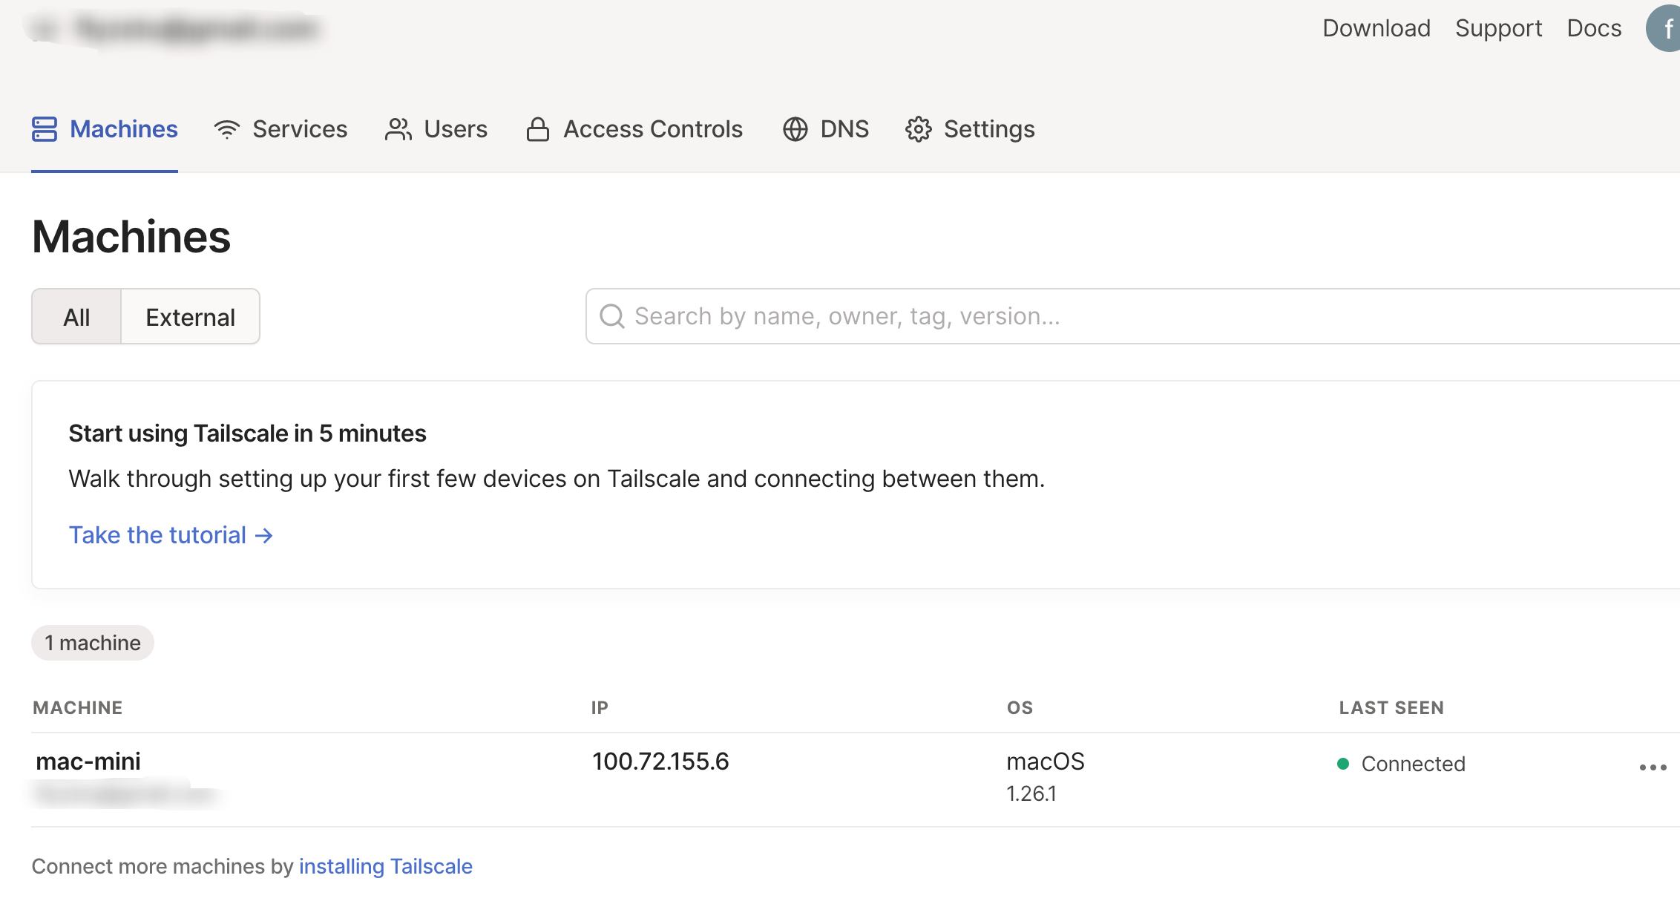Open the user avatar menu
Viewport: 1680px width, 907px height.
tap(1665, 29)
